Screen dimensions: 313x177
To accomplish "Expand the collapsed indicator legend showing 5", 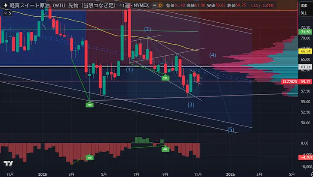I will point(7,13).
